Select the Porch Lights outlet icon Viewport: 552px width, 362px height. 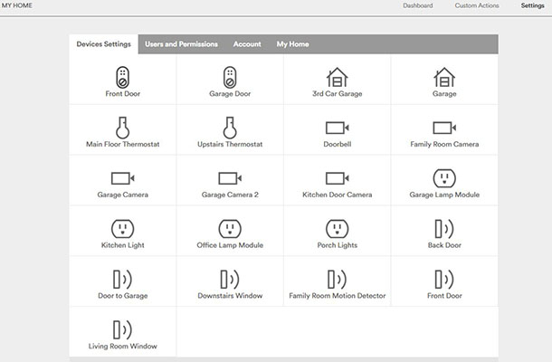tap(337, 229)
